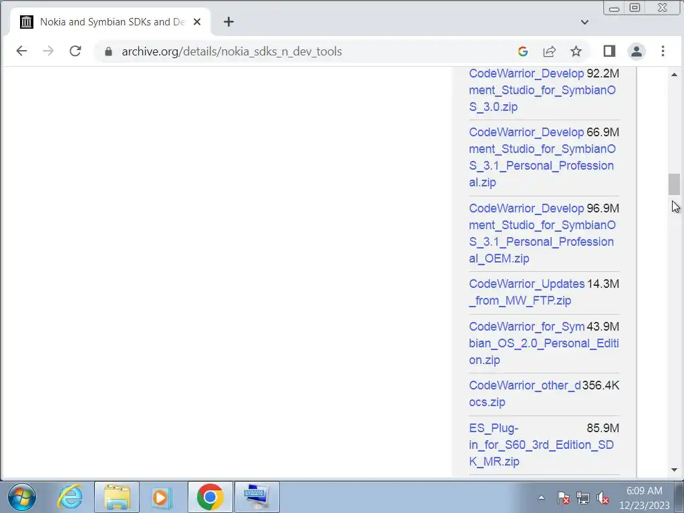Download CodeWarrior SymbianOS 3.0 zip

click(x=542, y=90)
